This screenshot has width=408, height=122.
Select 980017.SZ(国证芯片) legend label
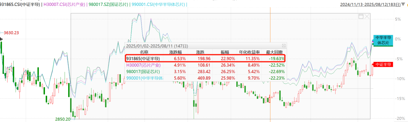tap(107, 4)
